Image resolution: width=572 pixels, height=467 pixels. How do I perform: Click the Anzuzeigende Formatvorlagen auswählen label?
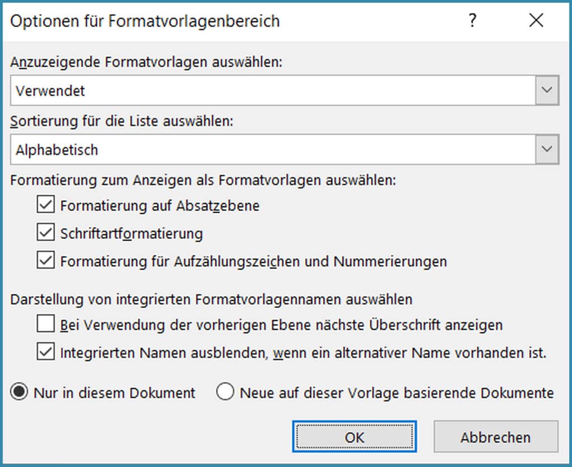coord(147,63)
